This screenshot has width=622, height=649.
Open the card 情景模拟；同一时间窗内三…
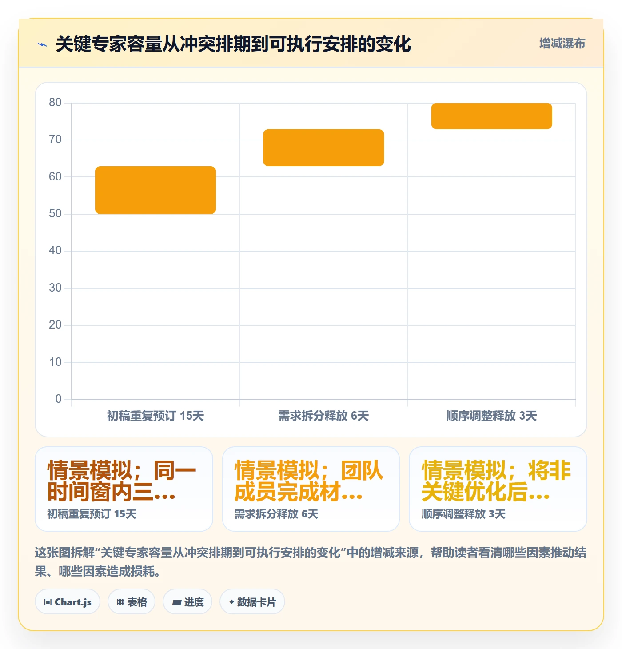coord(124,489)
